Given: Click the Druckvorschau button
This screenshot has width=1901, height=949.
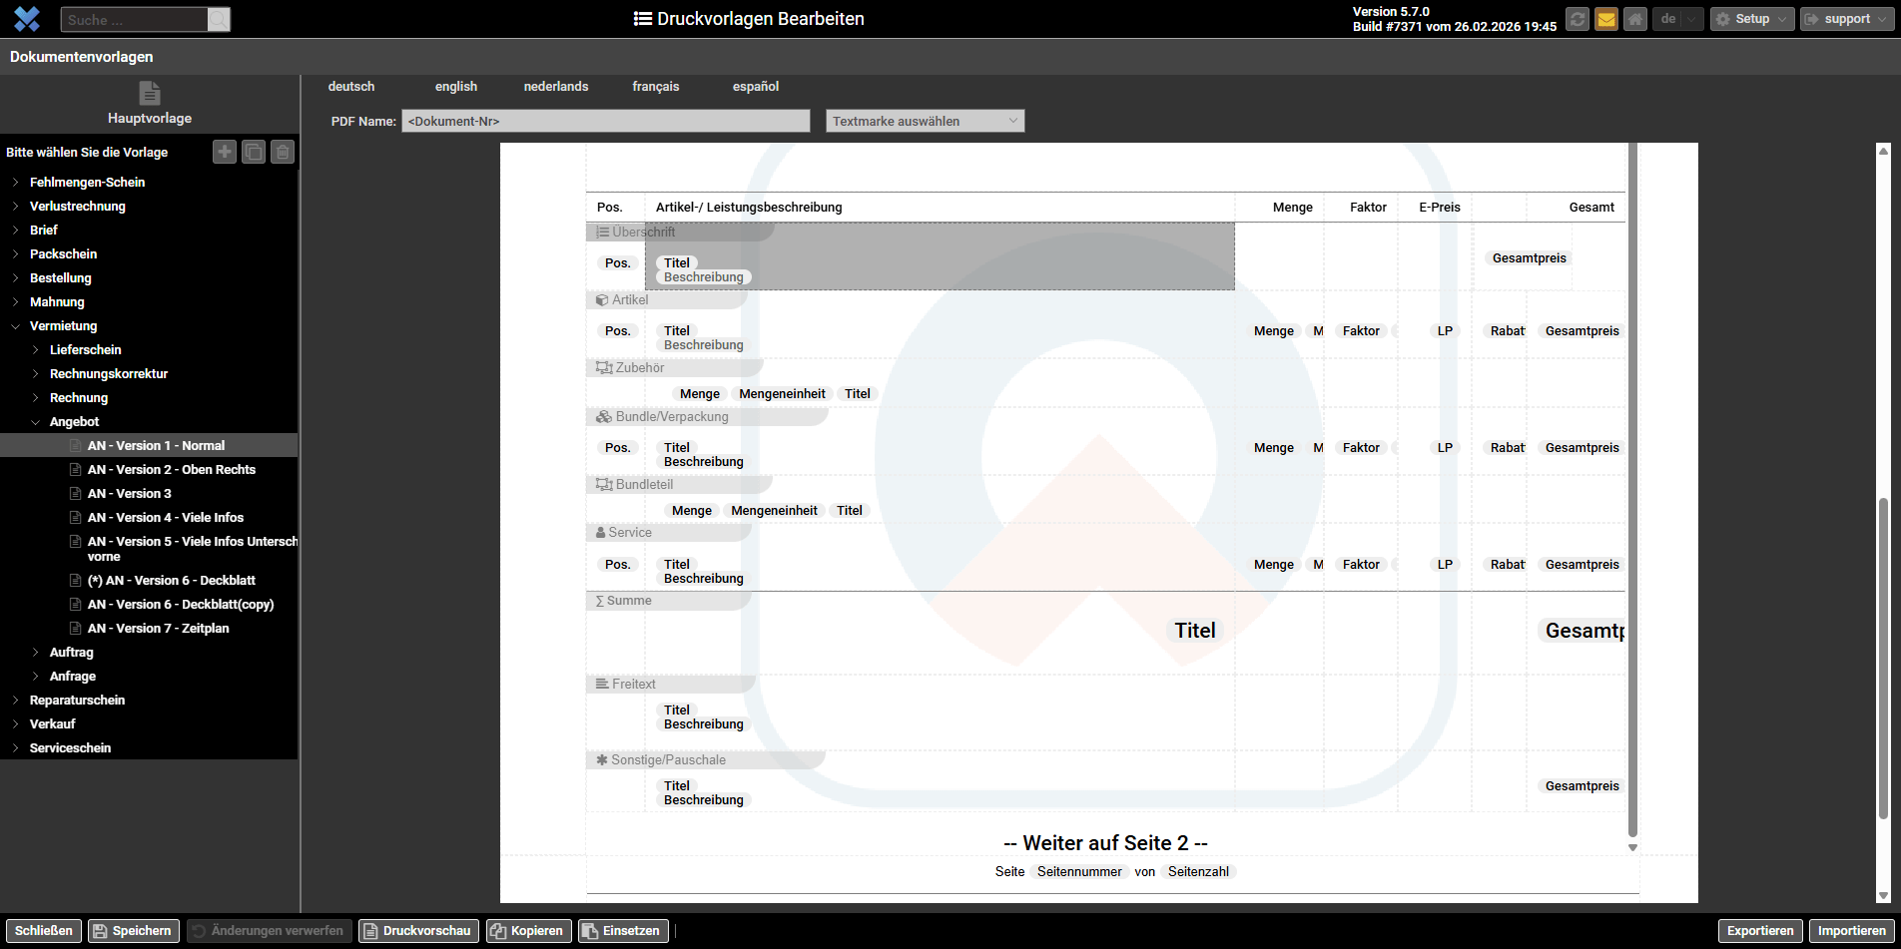Looking at the screenshot, I should pyautogui.click(x=418, y=931).
